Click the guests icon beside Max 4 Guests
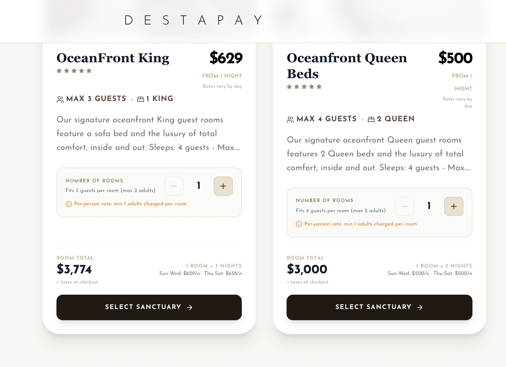Viewport: 506px width, 367px height. coord(290,119)
